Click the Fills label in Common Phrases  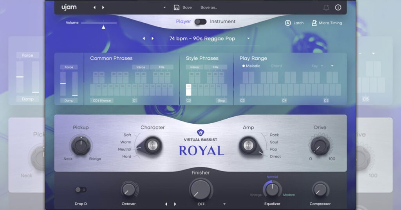coord(162,67)
